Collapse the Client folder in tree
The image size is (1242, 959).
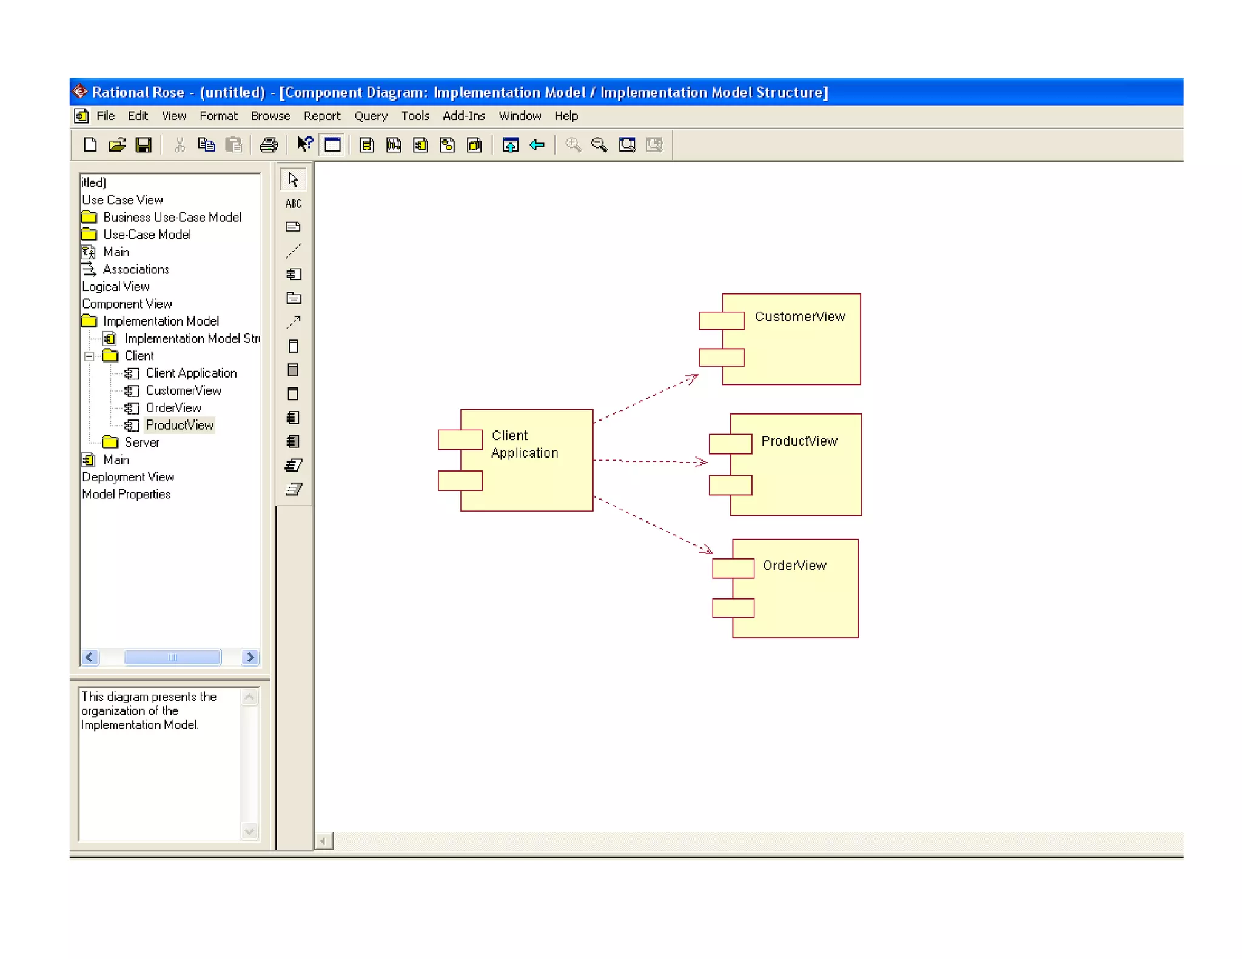pos(89,356)
